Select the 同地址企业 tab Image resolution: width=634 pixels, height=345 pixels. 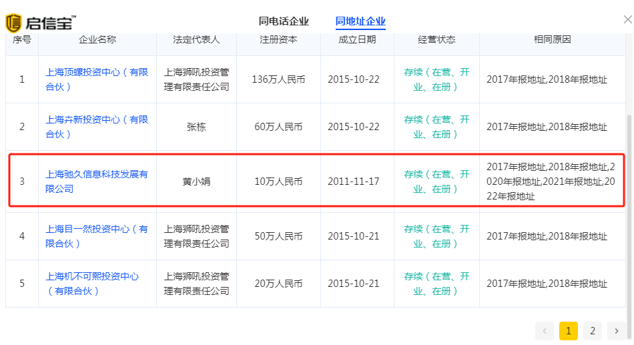(x=360, y=21)
